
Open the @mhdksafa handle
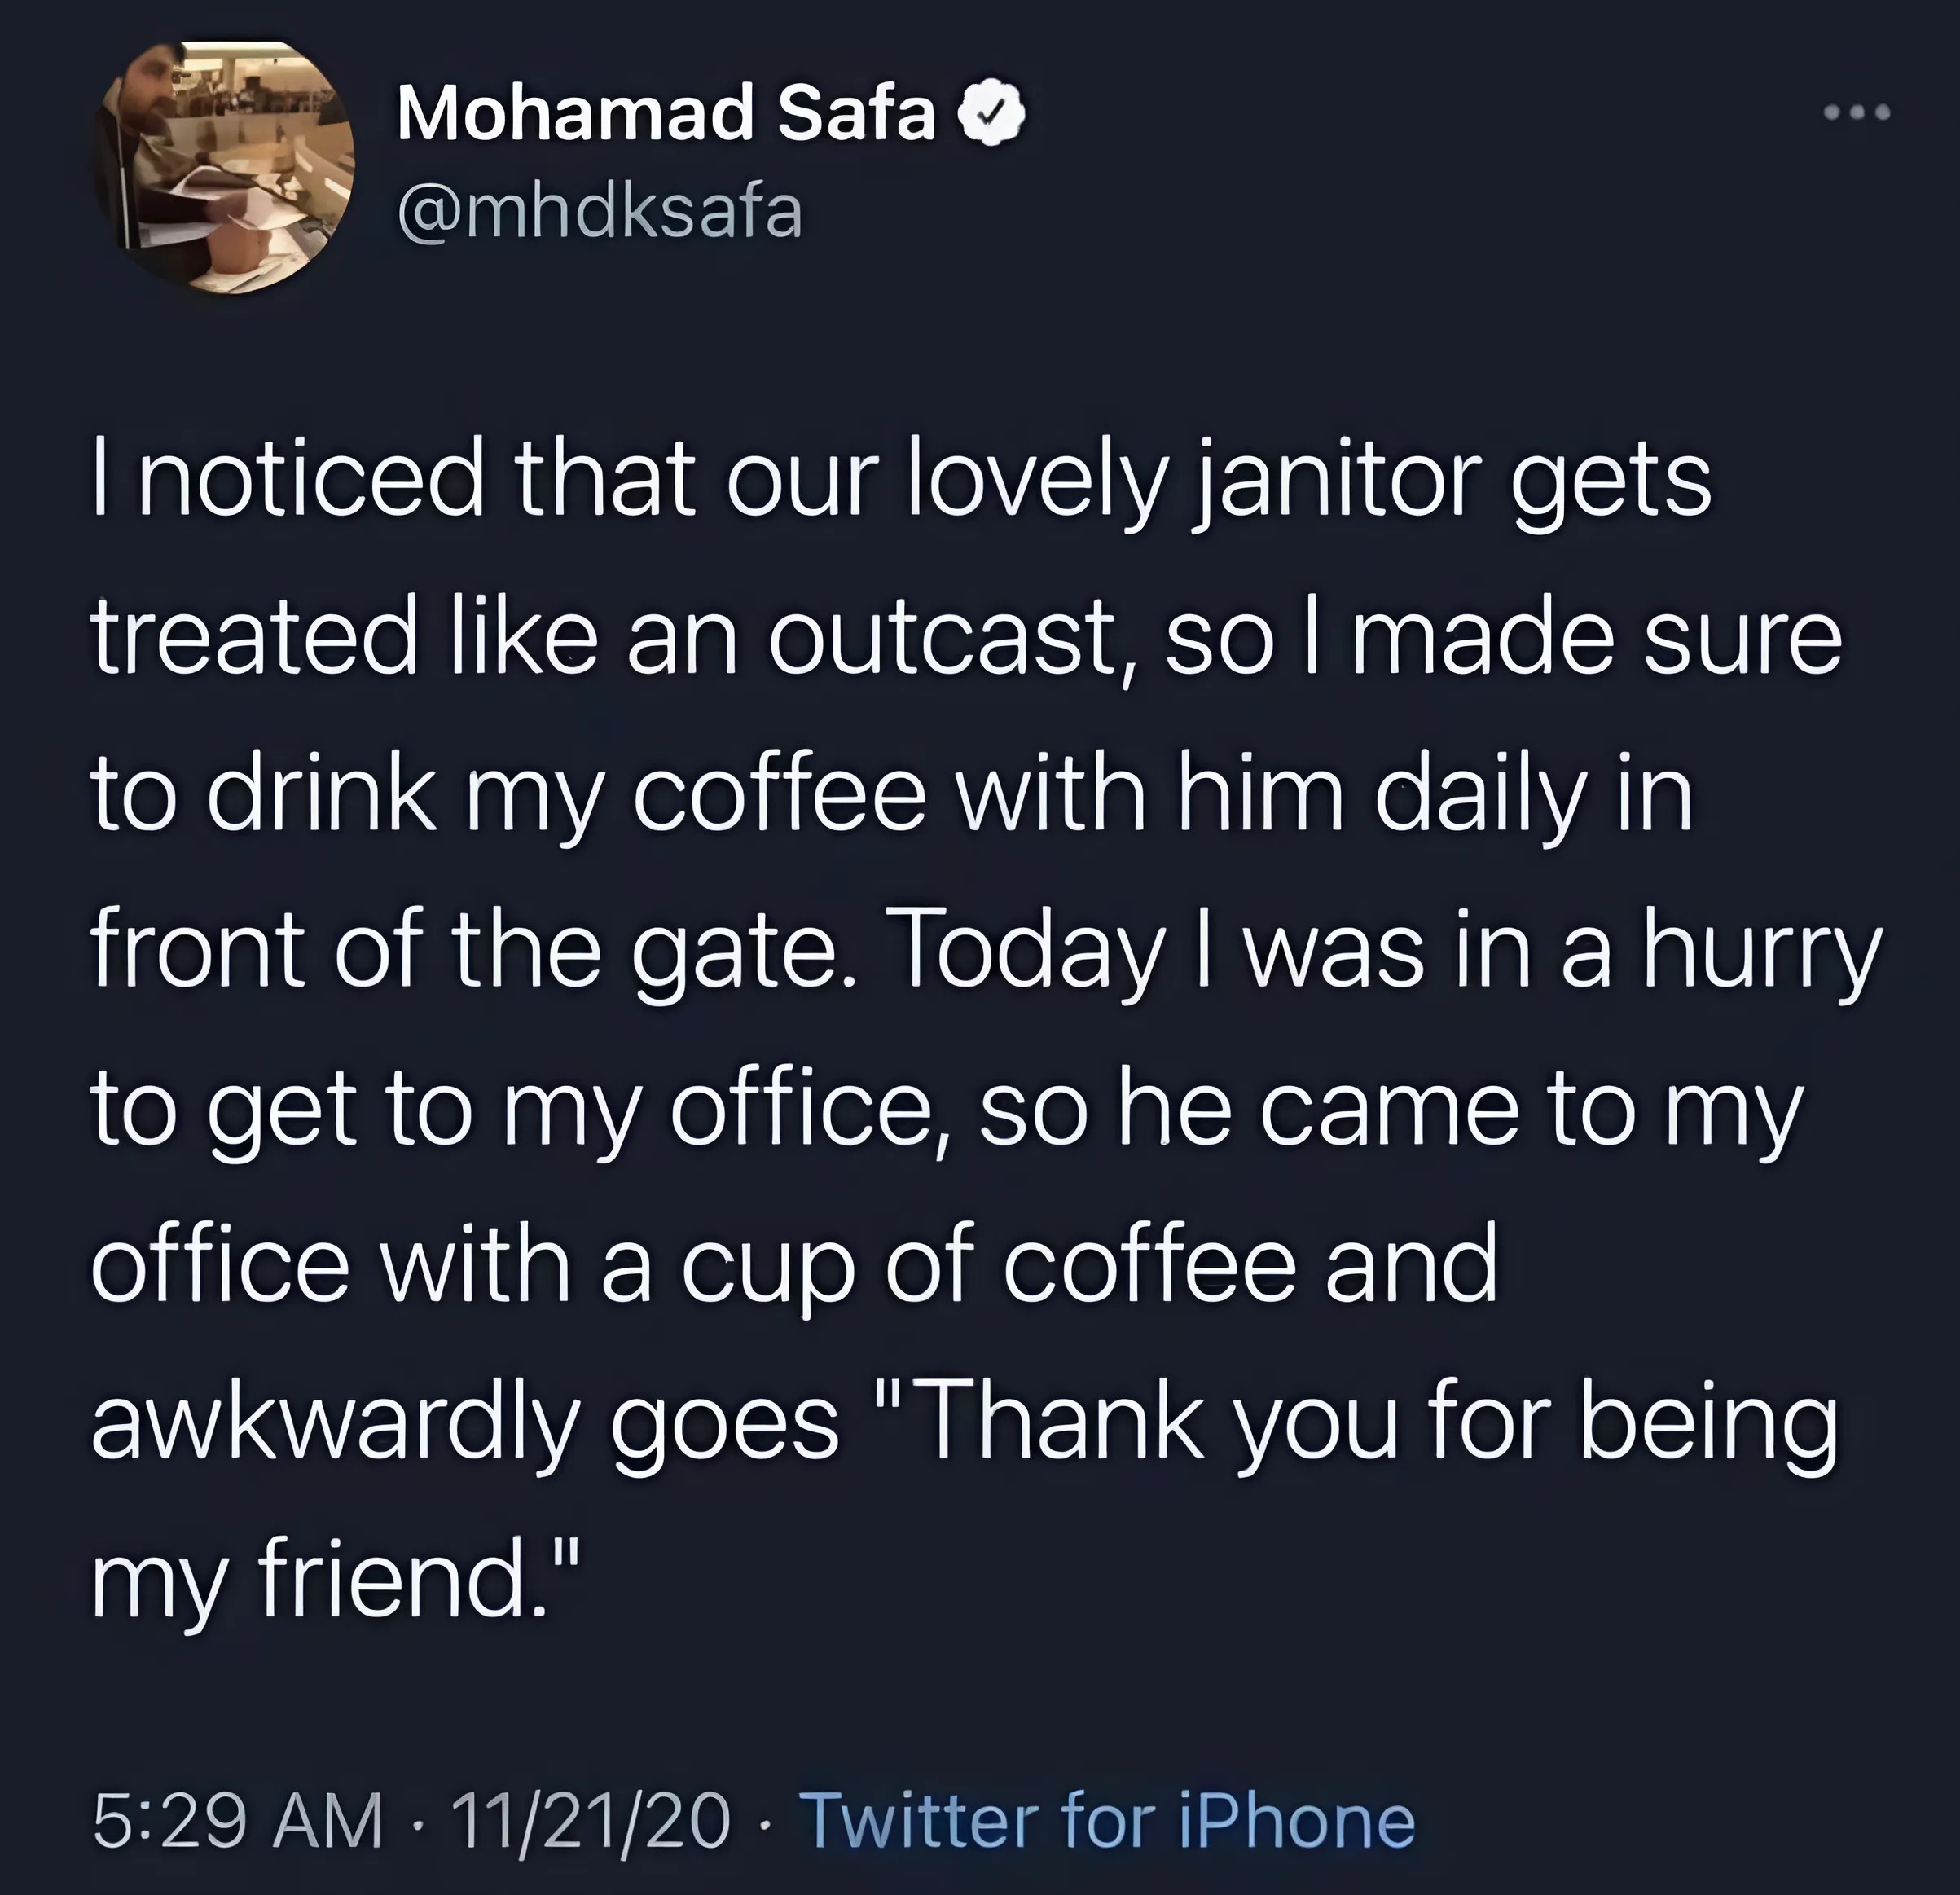[x=600, y=211]
